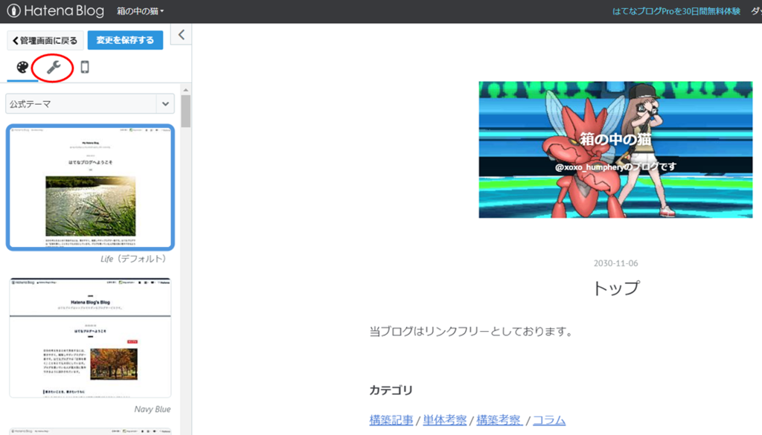762x435 pixels.
Task: Open the 構築記事 category link
Action: click(x=391, y=420)
